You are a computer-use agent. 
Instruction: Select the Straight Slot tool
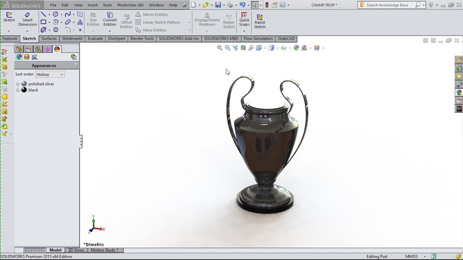click(x=43, y=30)
